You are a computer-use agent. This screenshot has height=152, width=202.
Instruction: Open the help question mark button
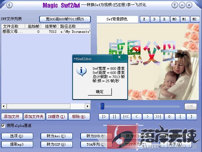(175, 5)
